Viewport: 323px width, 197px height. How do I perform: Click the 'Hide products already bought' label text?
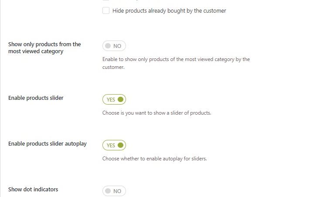[x=169, y=10]
